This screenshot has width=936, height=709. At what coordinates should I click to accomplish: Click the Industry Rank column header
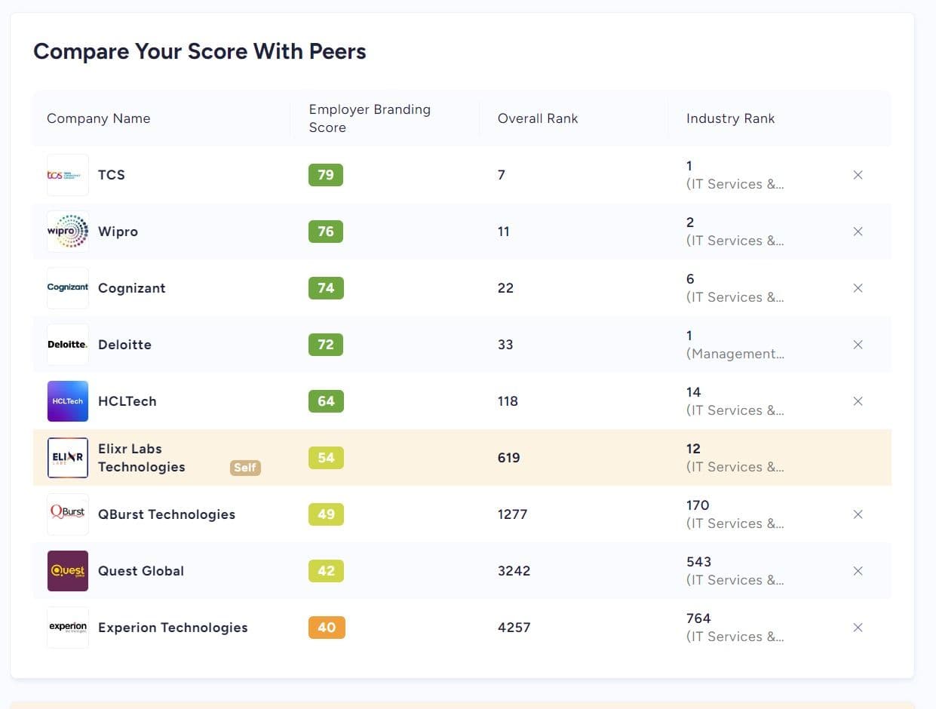pyautogui.click(x=730, y=118)
